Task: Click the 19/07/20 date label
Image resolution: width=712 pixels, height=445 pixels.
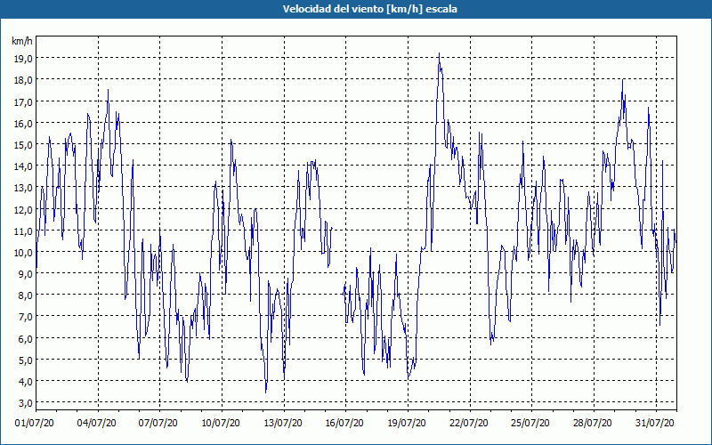Action: [x=407, y=424]
